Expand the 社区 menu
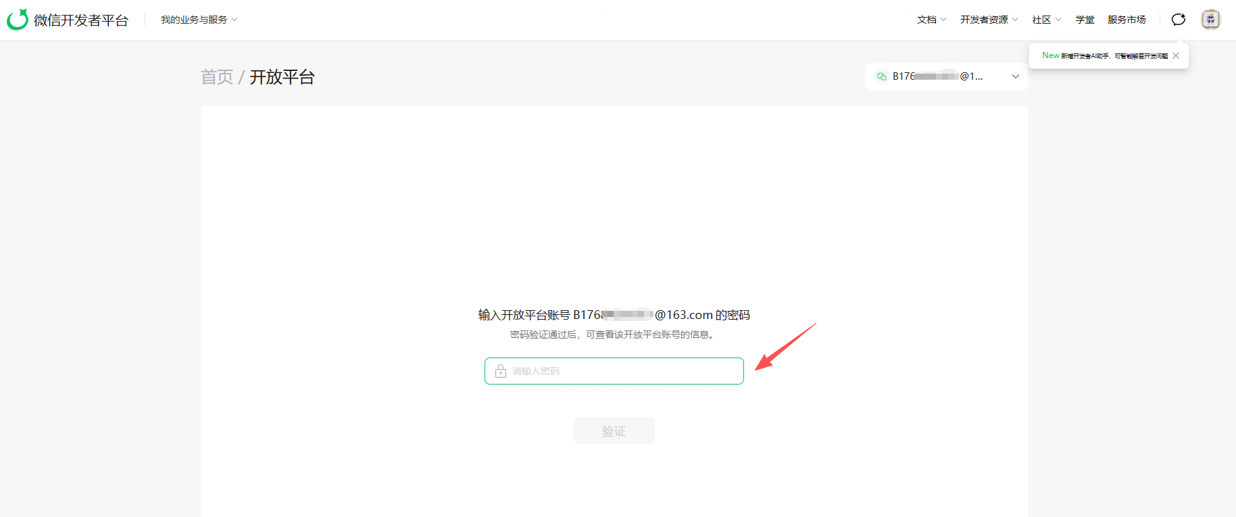1236x517 pixels. (x=1046, y=20)
